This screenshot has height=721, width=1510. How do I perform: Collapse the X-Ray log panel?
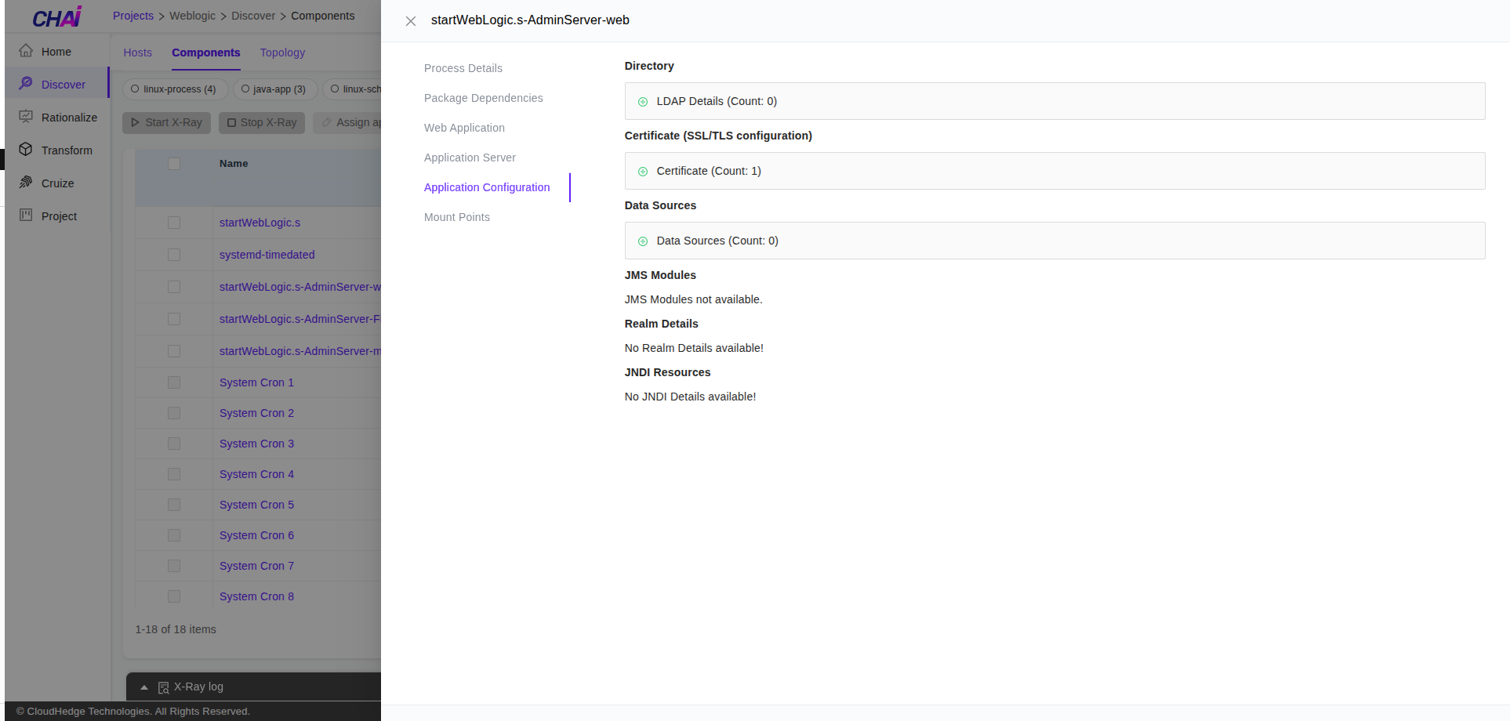click(x=144, y=687)
